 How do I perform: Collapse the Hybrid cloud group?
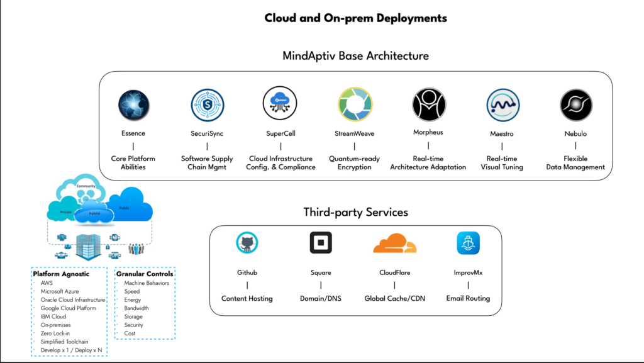(93, 215)
